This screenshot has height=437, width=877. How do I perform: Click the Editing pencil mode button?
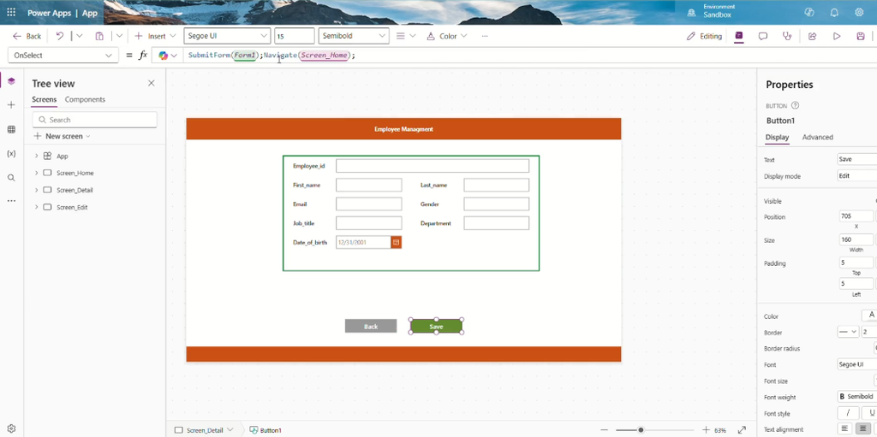point(704,36)
